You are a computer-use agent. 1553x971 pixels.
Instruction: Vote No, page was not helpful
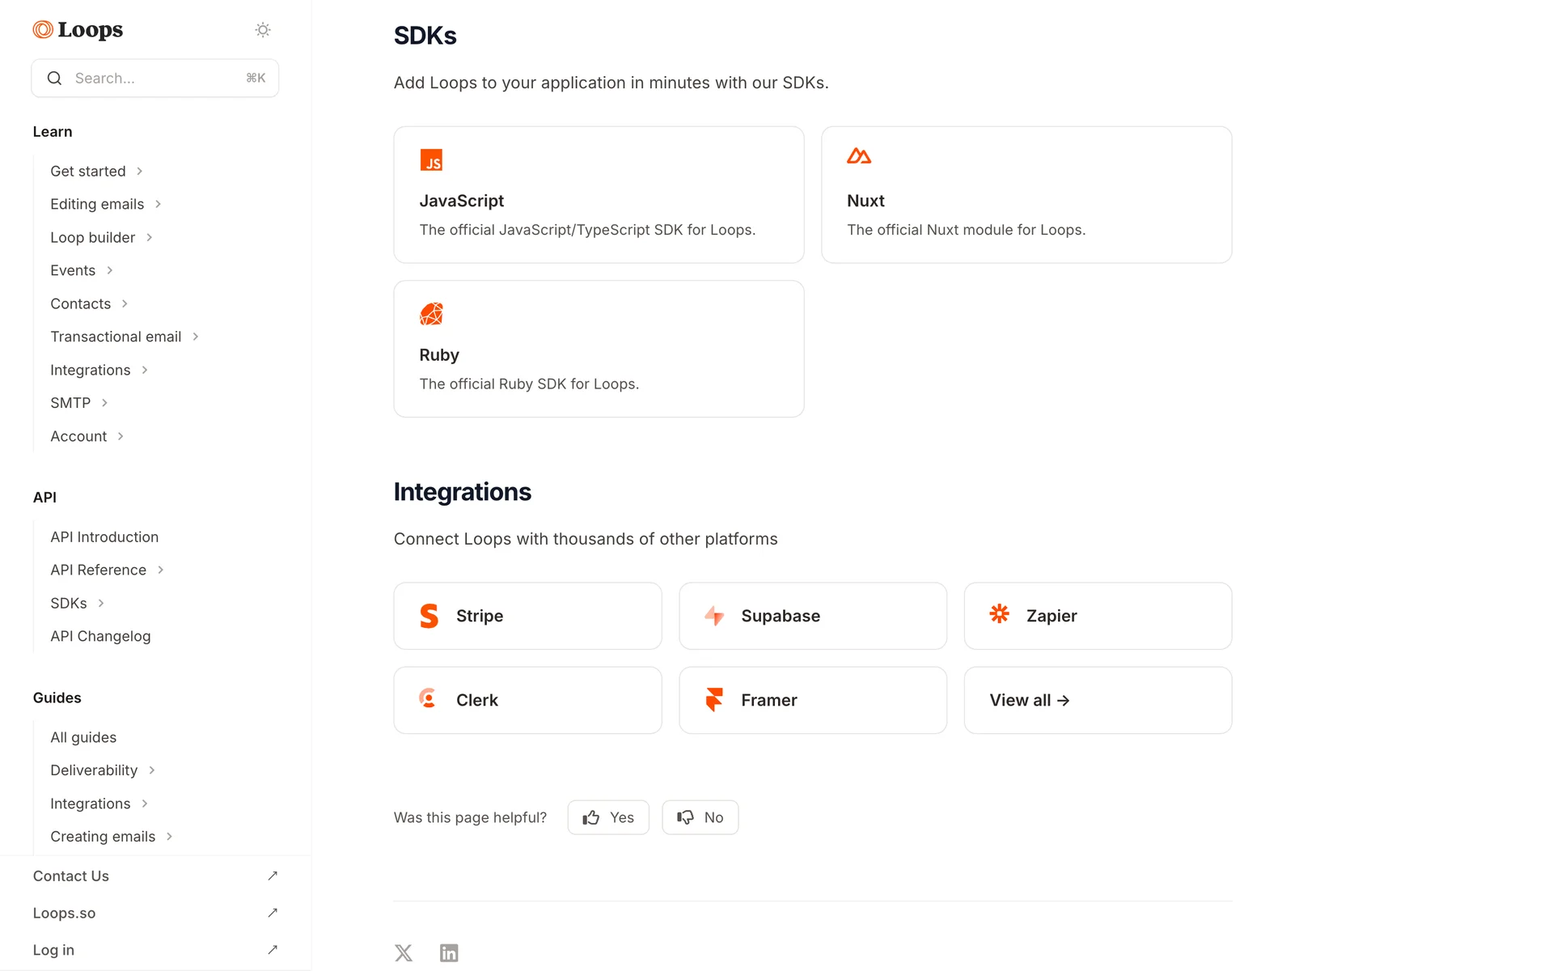tap(700, 817)
